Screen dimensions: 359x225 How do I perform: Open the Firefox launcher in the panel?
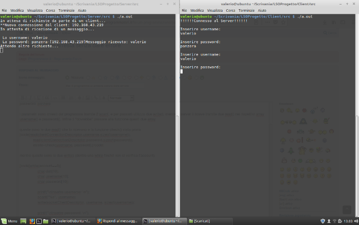32,221
